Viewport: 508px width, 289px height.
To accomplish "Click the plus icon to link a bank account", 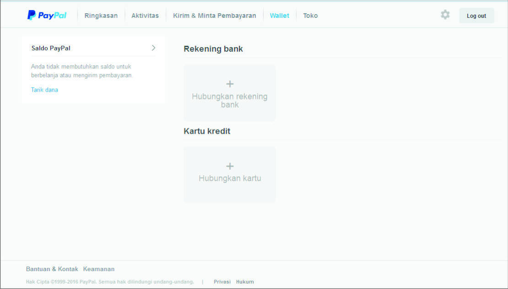I will point(229,84).
